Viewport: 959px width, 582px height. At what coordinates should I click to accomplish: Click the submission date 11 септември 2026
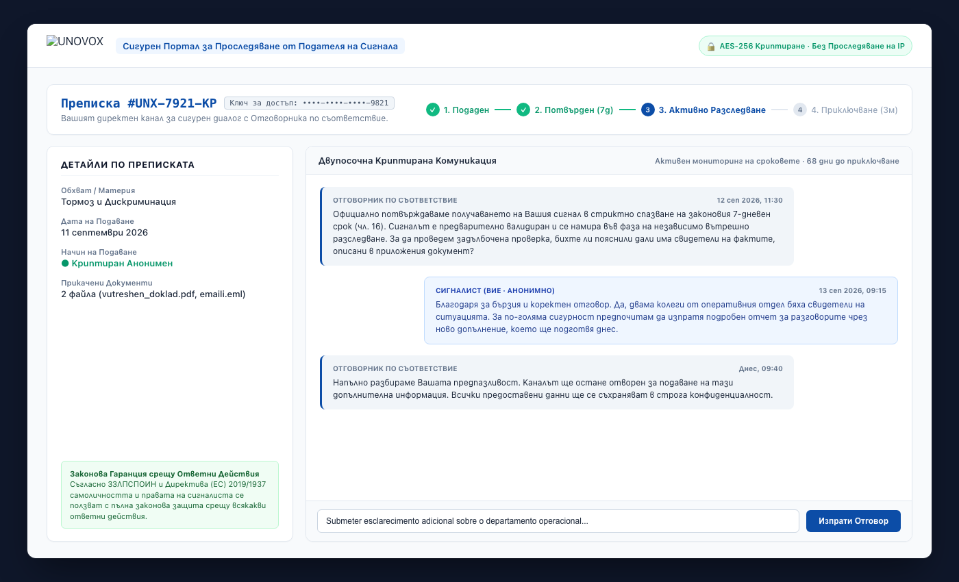(105, 233)
